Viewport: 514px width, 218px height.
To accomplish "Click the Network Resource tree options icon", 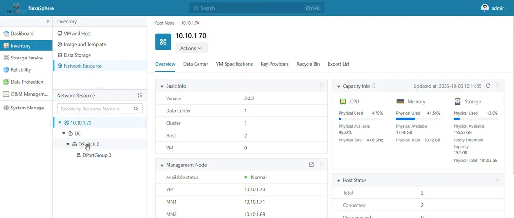I will tap(140, 95).
